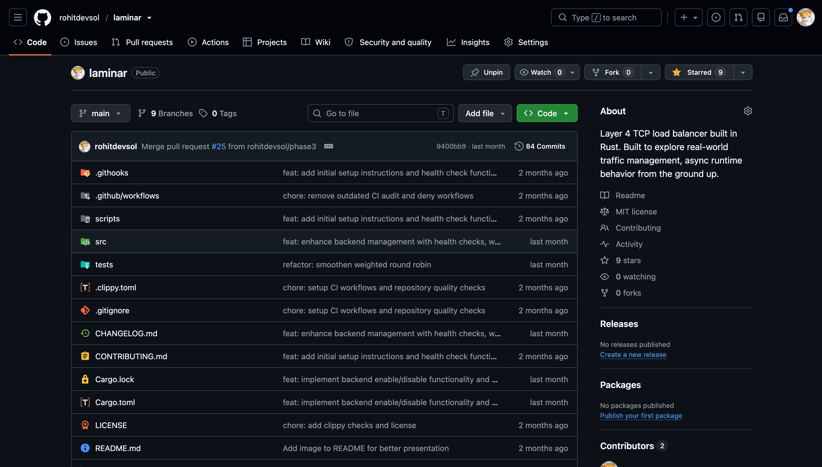This screenshot has height=467, width=822.
Task: Open the green Code dropdown
Action: 547,113
